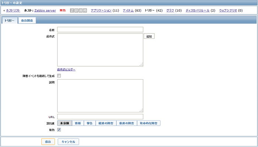This screenshot has width=258, height=147.
Task: Click the red 無効 status link
Action: coord(63,11)
